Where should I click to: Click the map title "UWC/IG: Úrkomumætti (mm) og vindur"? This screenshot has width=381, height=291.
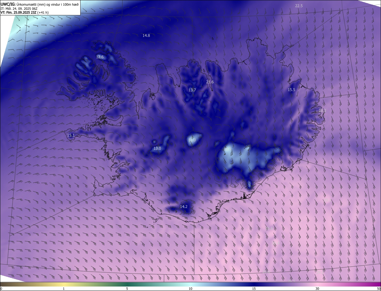[x=40, y=4]
